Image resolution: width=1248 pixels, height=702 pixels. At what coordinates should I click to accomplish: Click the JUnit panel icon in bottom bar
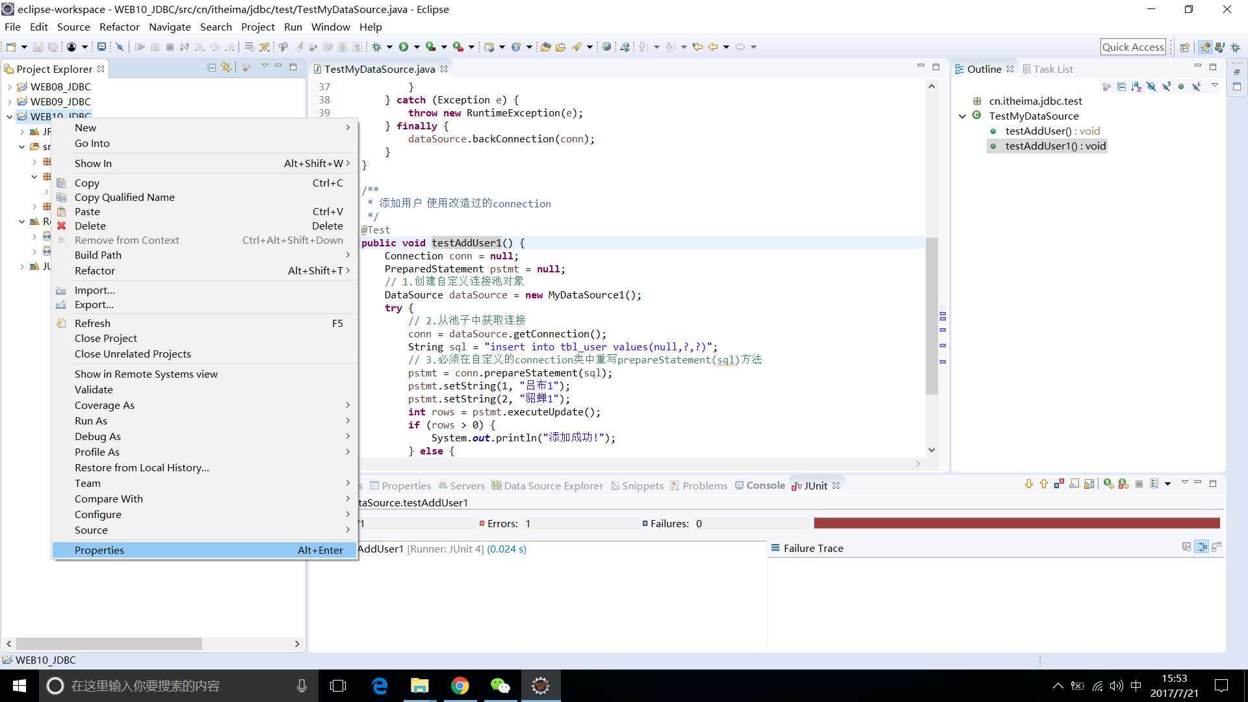coord(796,485)
